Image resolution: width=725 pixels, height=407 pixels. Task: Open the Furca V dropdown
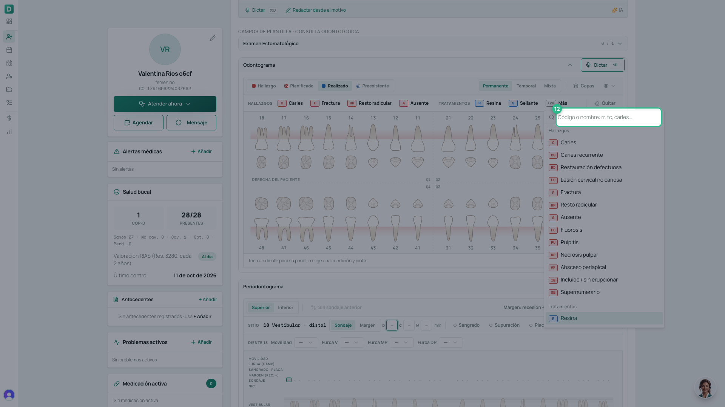[x=352, y=343]
